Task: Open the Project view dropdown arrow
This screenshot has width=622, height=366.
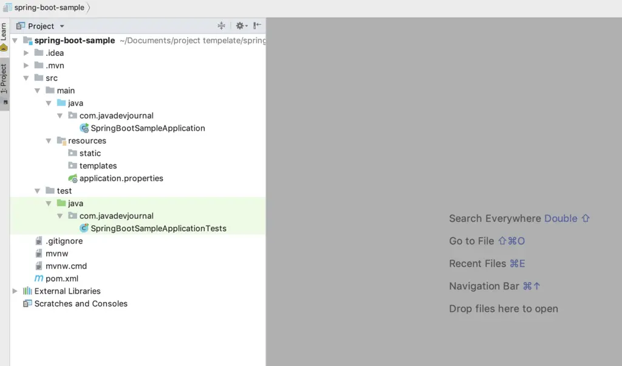Action: tap(62, 26)
